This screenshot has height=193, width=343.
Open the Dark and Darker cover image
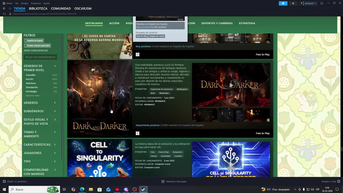[100, 99]
